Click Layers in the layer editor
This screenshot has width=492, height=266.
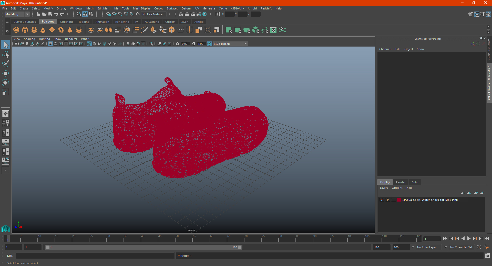(384, 188)
